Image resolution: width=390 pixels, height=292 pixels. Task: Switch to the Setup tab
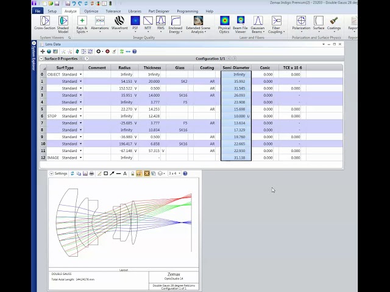(x=52, y=11)
